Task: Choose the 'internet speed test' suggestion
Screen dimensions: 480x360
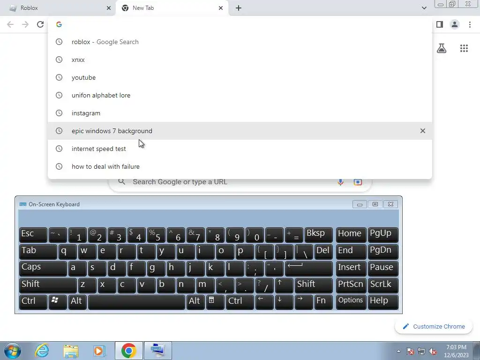Action: tap(240, 149)
